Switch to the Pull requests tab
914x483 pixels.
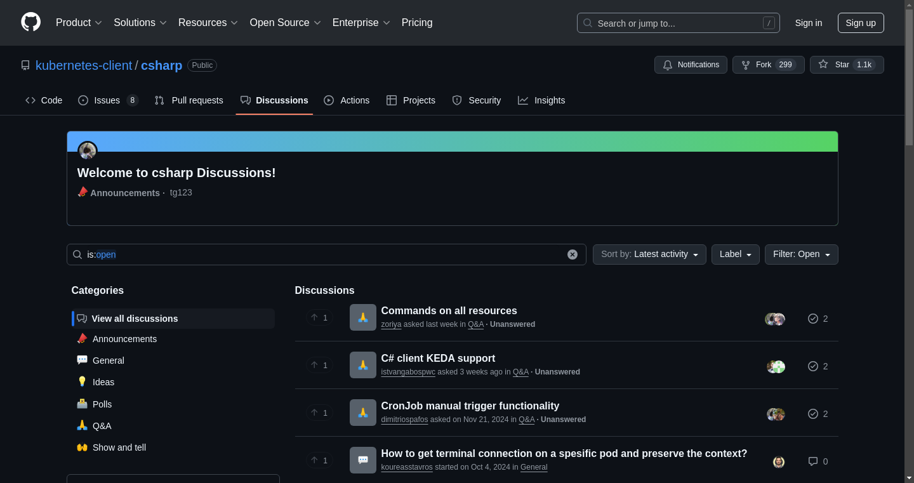(x=189, y=100)
